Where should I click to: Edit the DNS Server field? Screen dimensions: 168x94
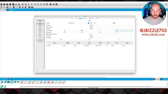111,29
